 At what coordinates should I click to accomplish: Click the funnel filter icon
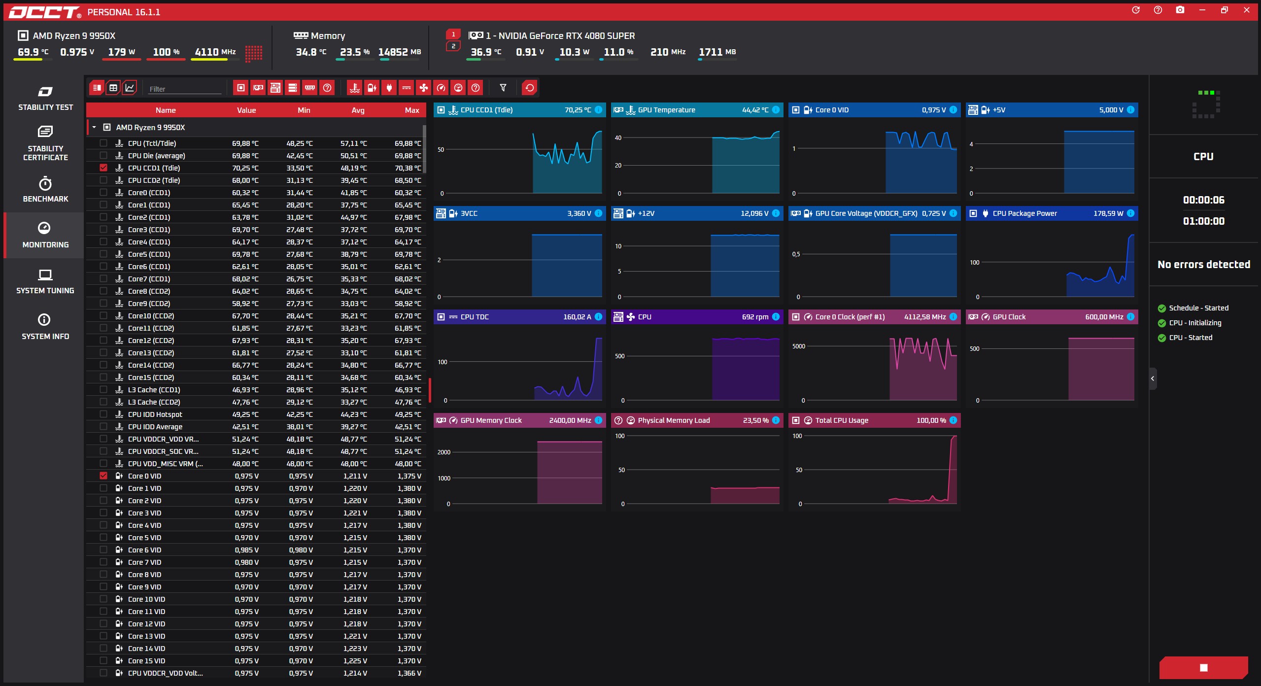point(503,88)
